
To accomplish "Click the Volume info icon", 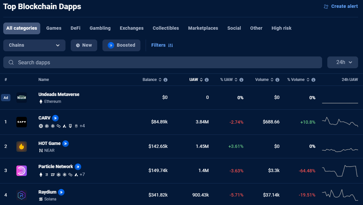I will coord(277,80).
